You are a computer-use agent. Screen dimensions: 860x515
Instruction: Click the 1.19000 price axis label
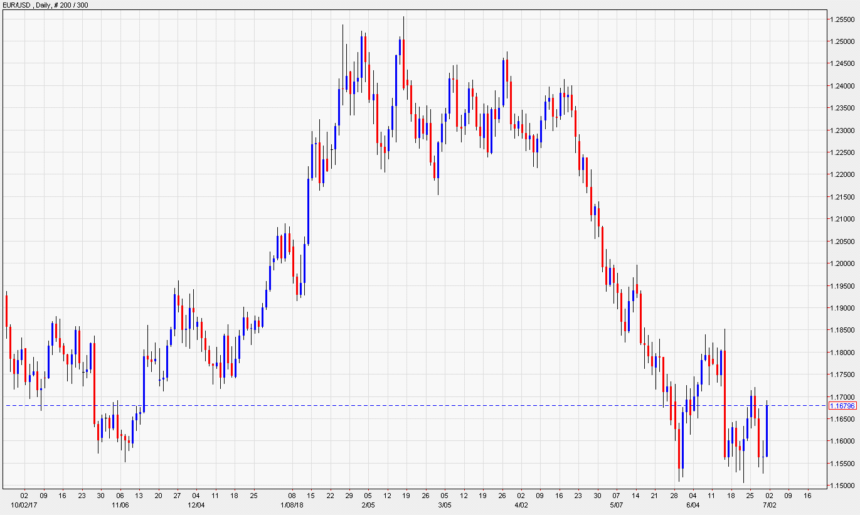pos(844,308)
